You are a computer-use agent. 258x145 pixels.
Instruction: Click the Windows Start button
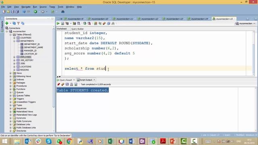pyautogui.click(x=4, y=141)
